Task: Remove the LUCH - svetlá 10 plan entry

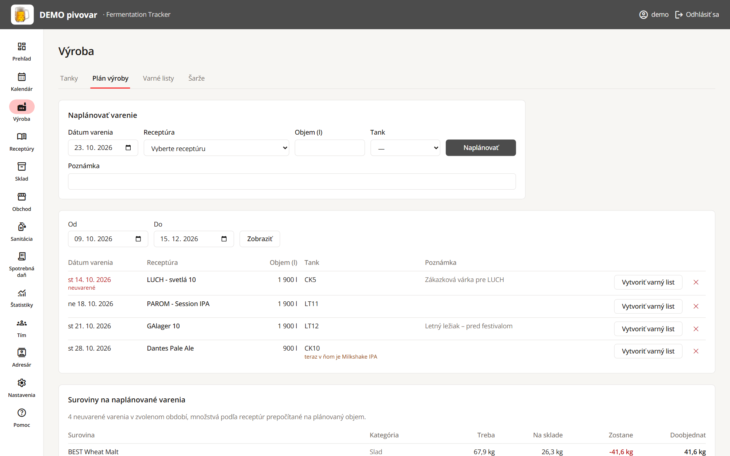Action: tap(696, 282)
